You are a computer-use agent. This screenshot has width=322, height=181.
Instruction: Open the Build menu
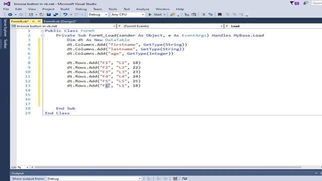pyautogui.click(x=65, y=9)
